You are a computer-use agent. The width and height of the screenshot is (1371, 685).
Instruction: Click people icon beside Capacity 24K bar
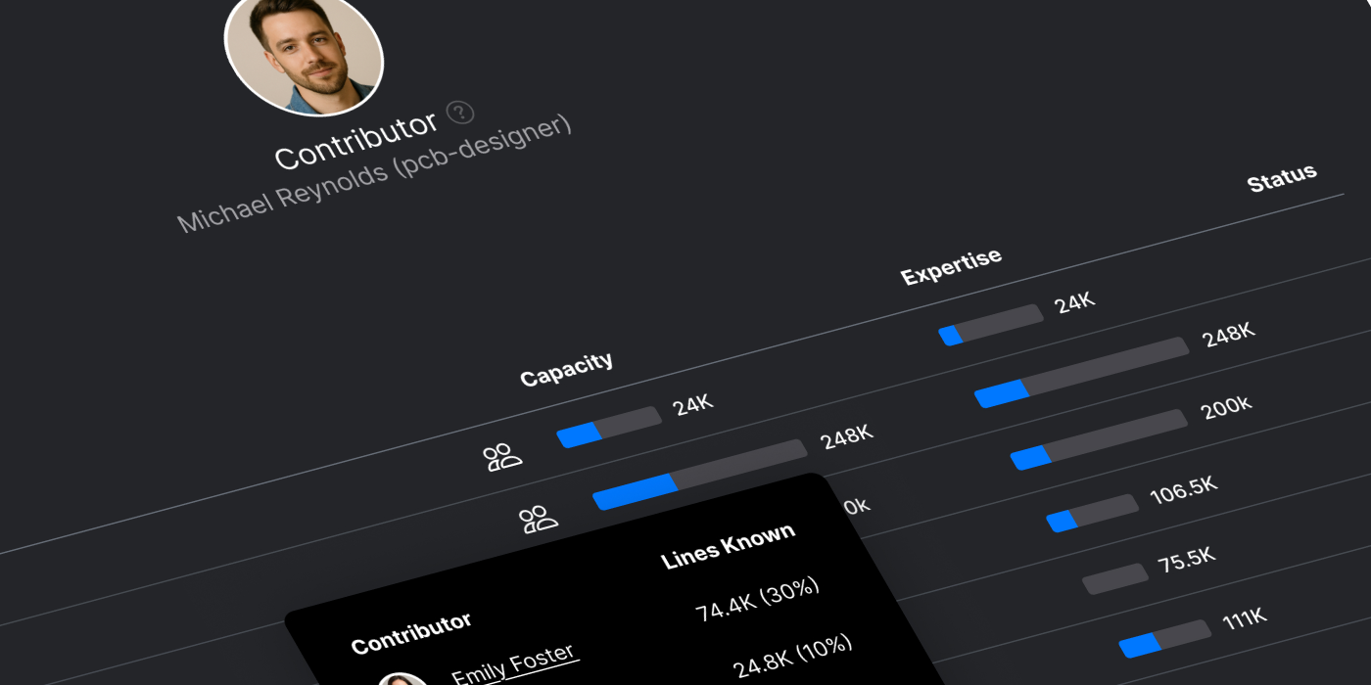pos(503,457)
